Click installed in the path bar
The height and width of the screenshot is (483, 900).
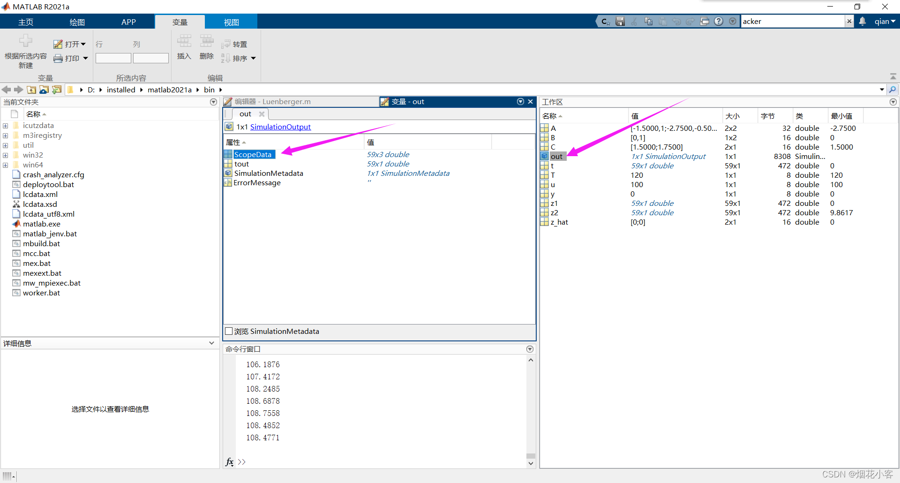tap(121, 90)
